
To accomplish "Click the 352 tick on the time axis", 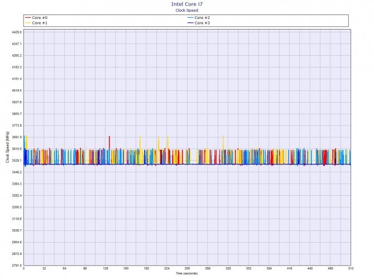I will 248,268.
